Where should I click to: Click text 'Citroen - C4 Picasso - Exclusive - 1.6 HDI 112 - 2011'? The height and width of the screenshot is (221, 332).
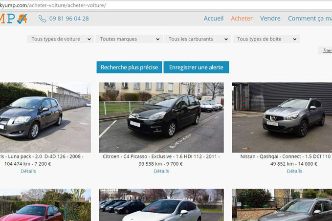[160, 156]
